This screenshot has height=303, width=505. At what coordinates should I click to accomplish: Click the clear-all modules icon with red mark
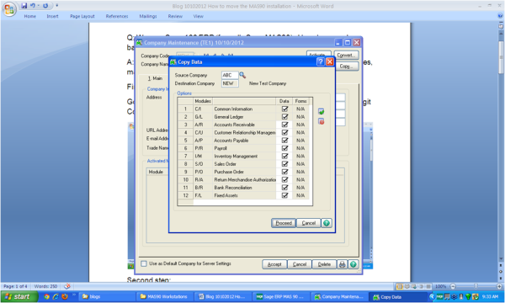point(322,121)
